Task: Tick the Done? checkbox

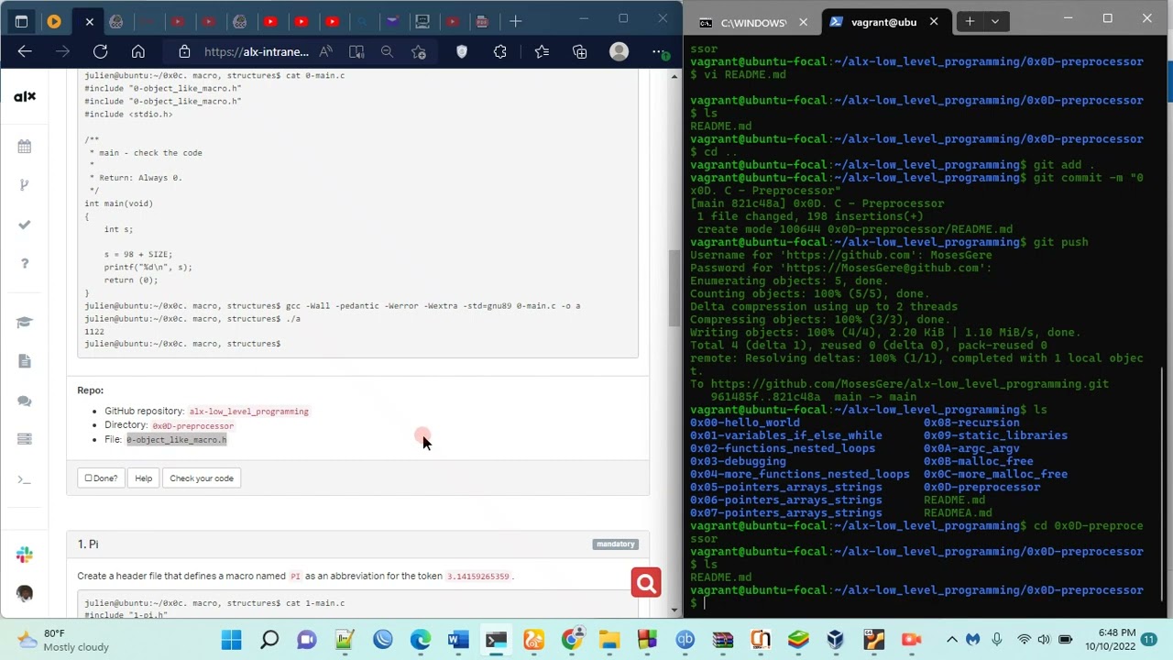Action: tap(89, 478)
